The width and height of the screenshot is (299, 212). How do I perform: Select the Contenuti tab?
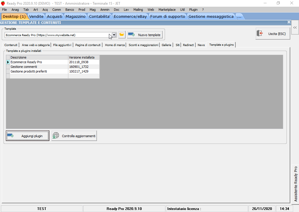[11, 45]
